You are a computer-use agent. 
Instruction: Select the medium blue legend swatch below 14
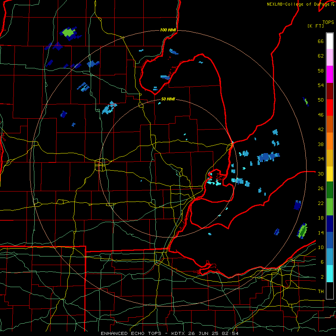coord(330,240)
